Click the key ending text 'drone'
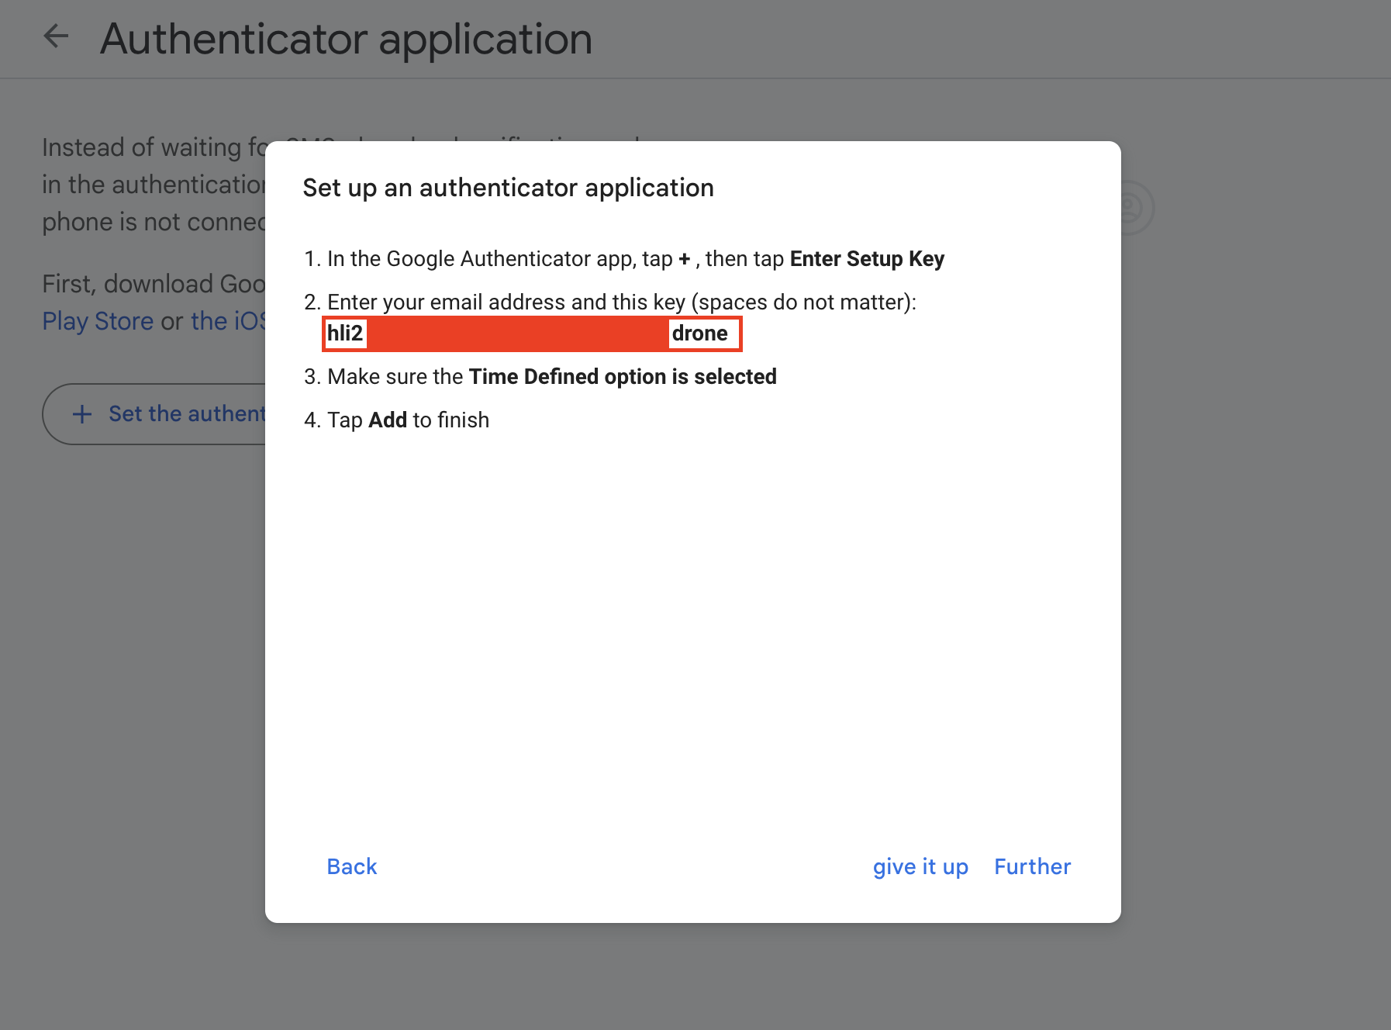 point(699,334)
